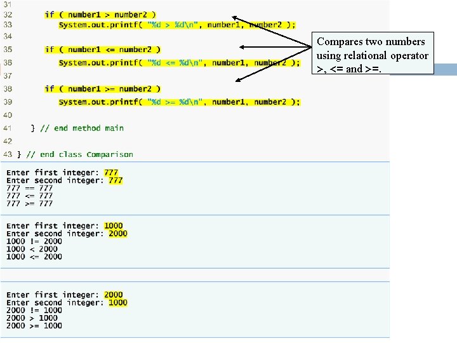Click the comment '// end class Comparison'

coord(79,154)
